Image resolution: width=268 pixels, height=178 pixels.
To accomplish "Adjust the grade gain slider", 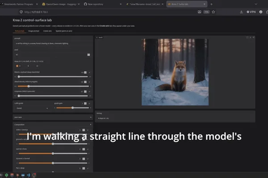I will point(72,108).
